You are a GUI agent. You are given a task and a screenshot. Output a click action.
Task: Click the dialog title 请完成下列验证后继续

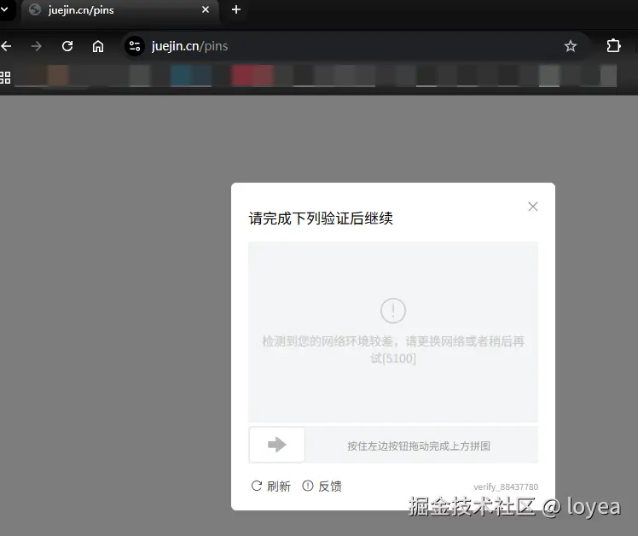click(321, 218)
